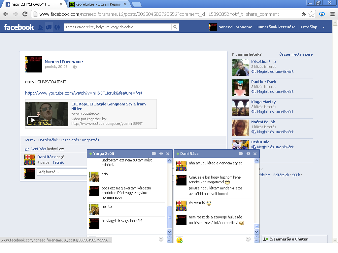The height and width of the screenshot is (253, 338).
Task: Like the post by clicking Tetszik
Action: coord(30,140)
